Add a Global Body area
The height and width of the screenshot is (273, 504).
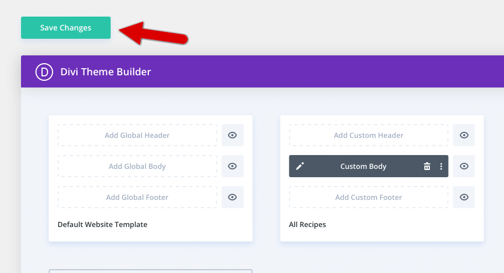(x=137, y=166)
